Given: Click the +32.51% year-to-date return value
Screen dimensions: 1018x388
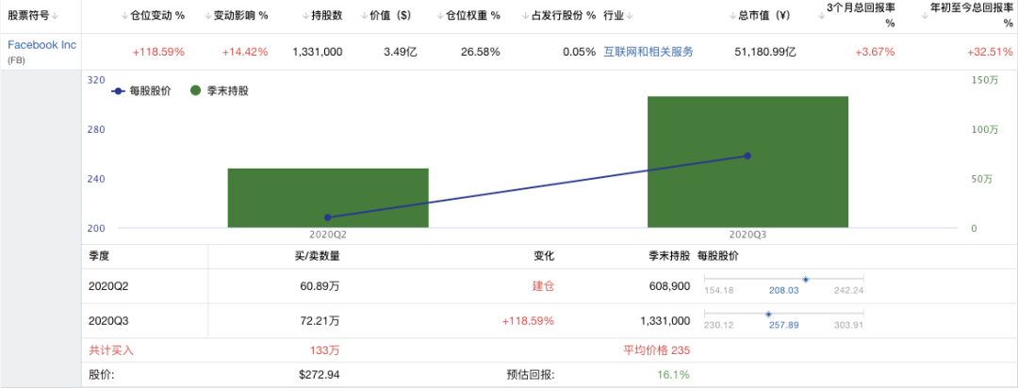Looking at the screenshot, I should [990, 52].
